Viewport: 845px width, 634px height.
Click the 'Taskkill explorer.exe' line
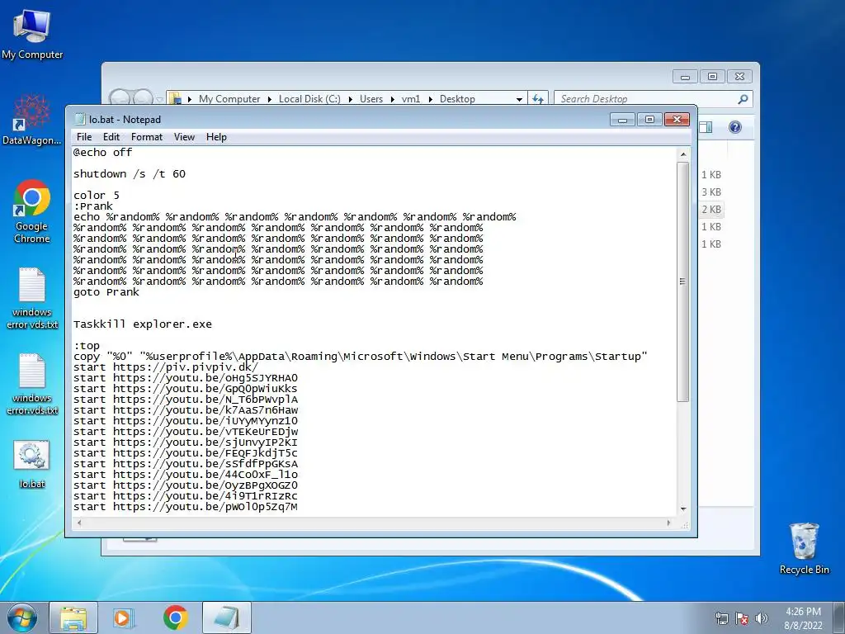click(143, 324)
